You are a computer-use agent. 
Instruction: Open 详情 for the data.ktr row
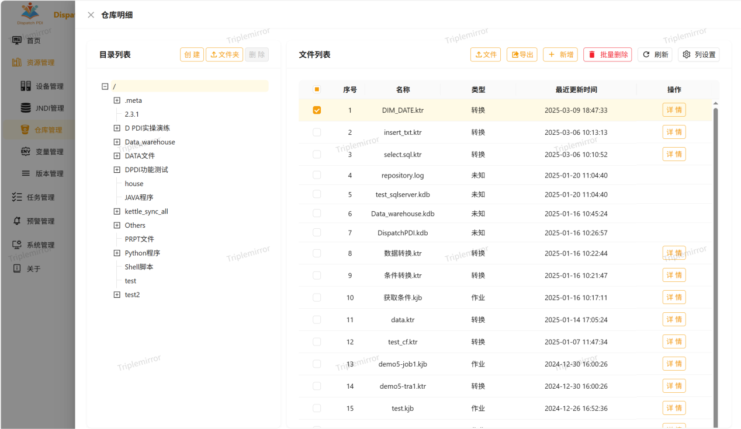(674, 319)
